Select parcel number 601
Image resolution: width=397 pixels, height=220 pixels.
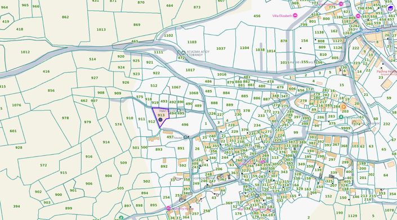(x=13, y=131)
